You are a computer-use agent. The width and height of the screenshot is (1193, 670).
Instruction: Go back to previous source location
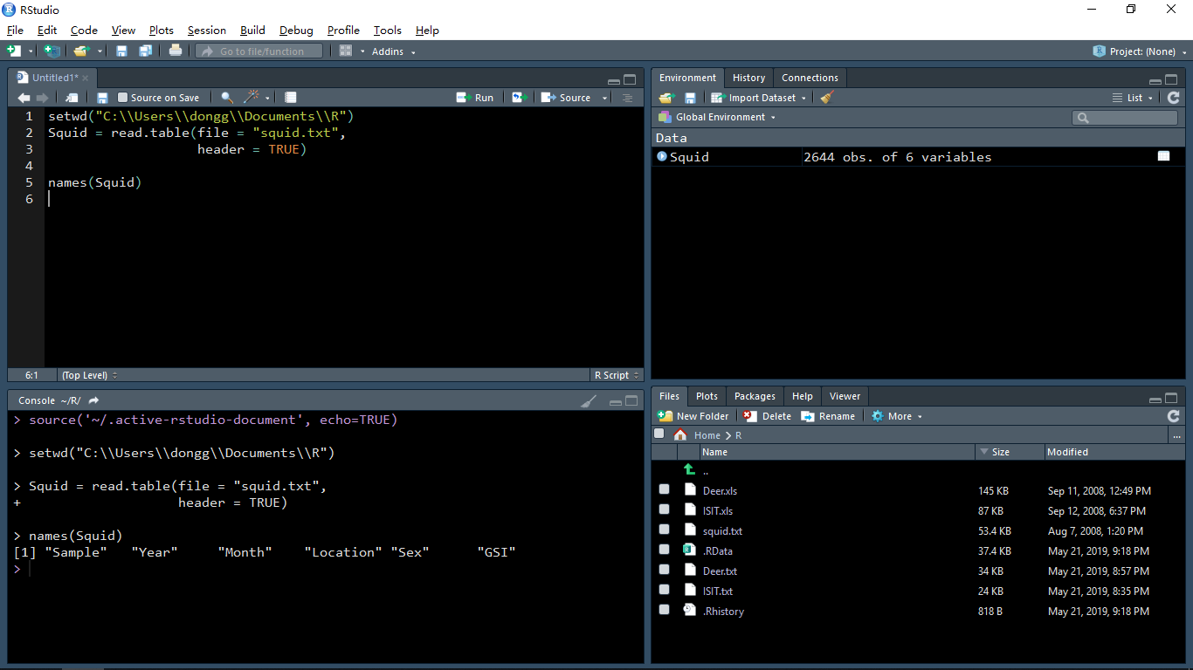24,98
